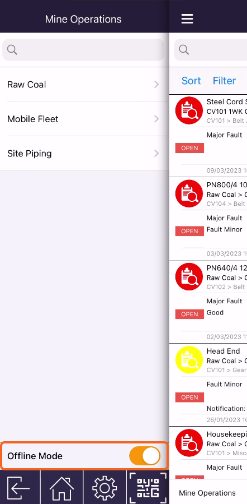Screen dimensions: 247x504
Task: Click the logout arrow icon
Action: 18,488
